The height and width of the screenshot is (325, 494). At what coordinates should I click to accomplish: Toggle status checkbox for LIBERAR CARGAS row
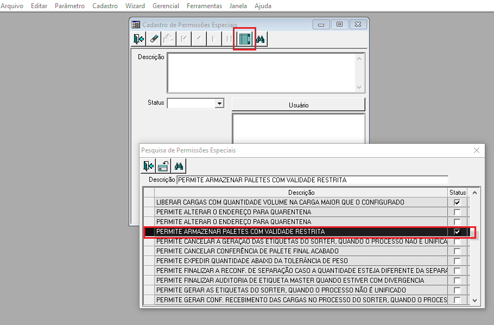pyautogui.click(x=457, y=202)
